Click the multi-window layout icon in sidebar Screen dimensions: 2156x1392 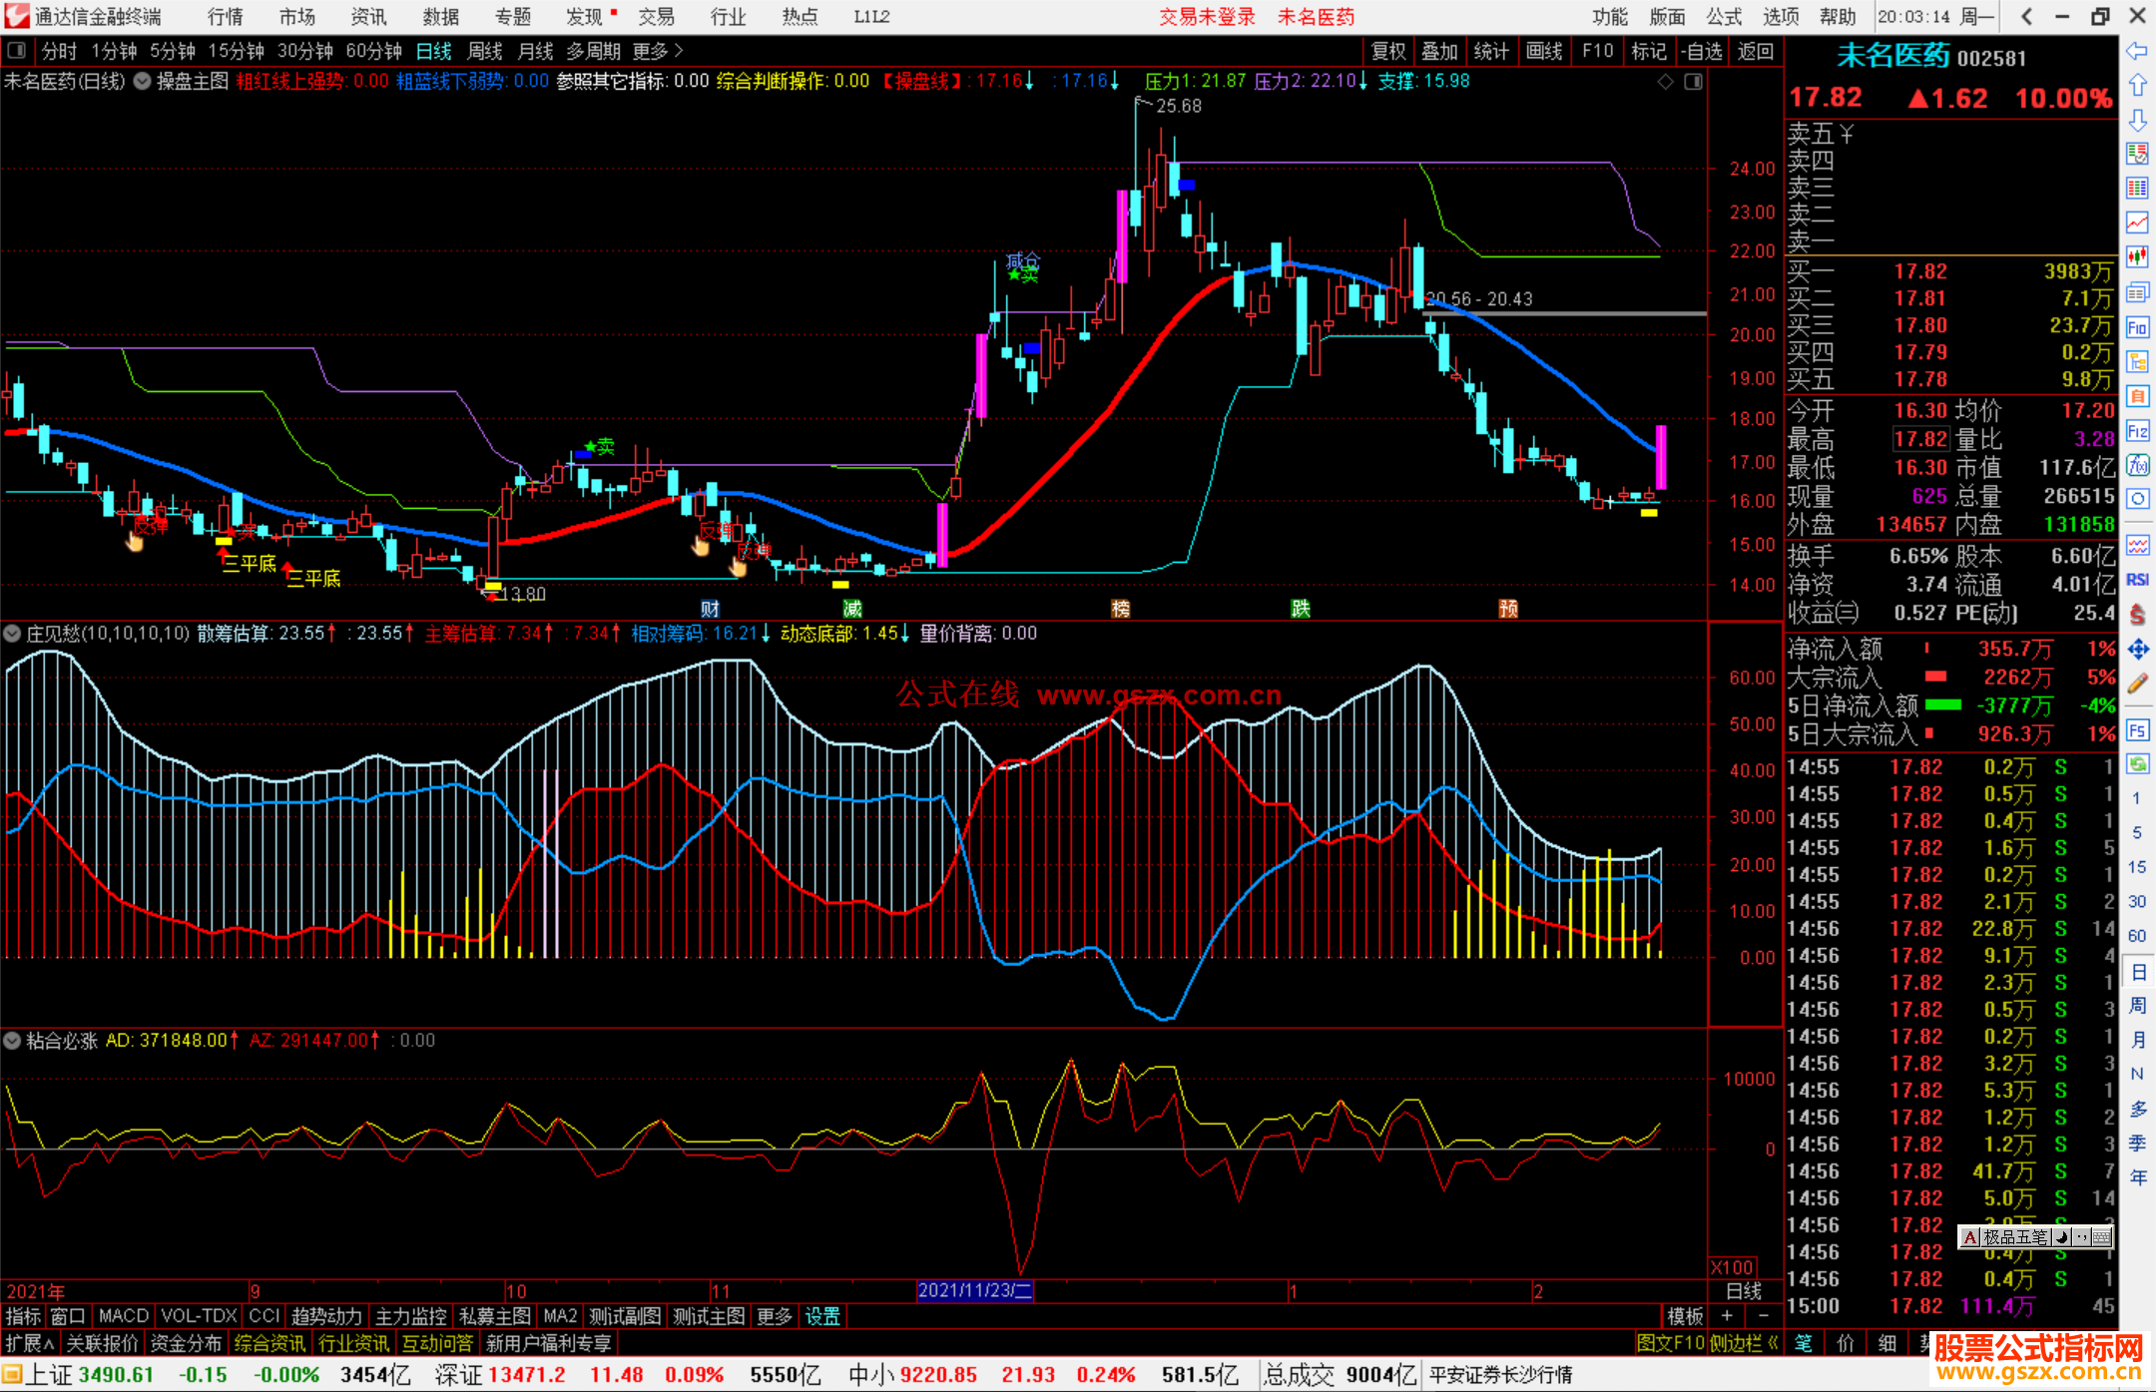pos(2137,292)
